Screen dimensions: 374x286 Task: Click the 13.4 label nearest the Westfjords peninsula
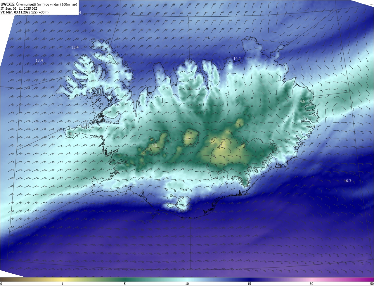75,47
